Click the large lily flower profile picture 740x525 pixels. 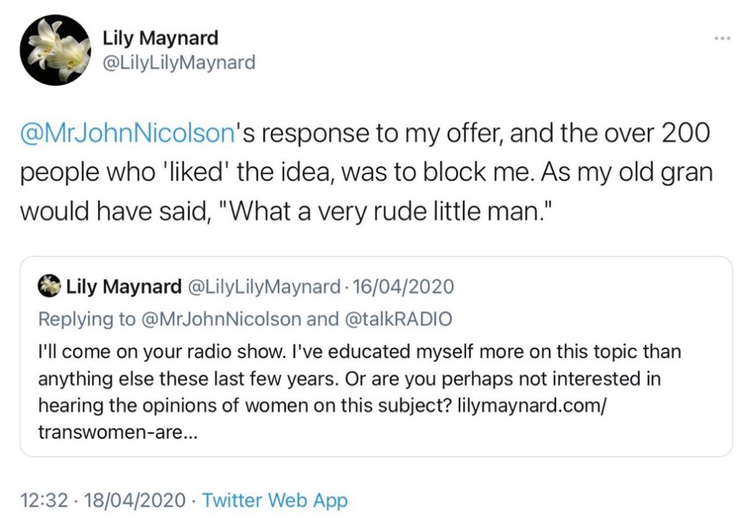54,50
